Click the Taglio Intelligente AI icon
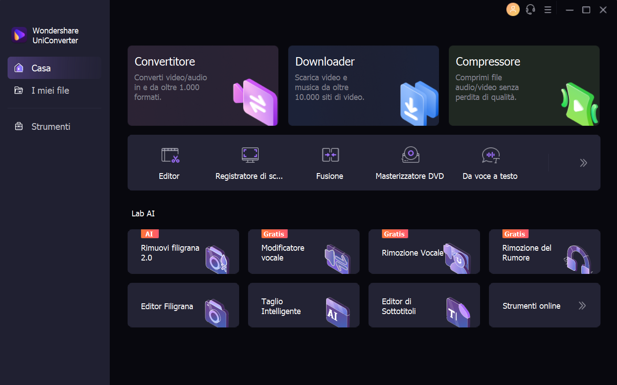The height and width of the screenshot is (385, 617). (x=338, y=312)
